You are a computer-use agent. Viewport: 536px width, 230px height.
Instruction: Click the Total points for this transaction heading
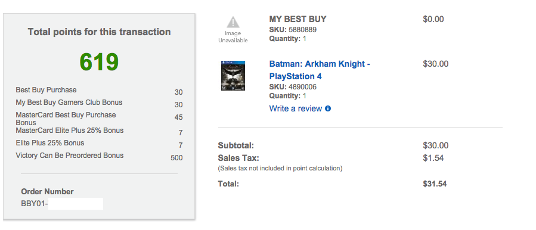[99, 32]
